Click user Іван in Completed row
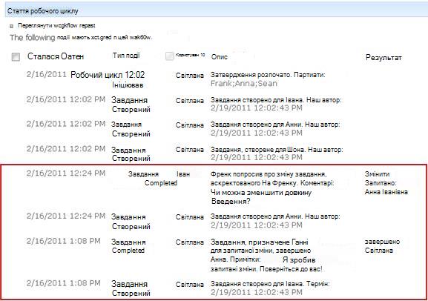Viewport: 428px width, 301px height. 183,174
